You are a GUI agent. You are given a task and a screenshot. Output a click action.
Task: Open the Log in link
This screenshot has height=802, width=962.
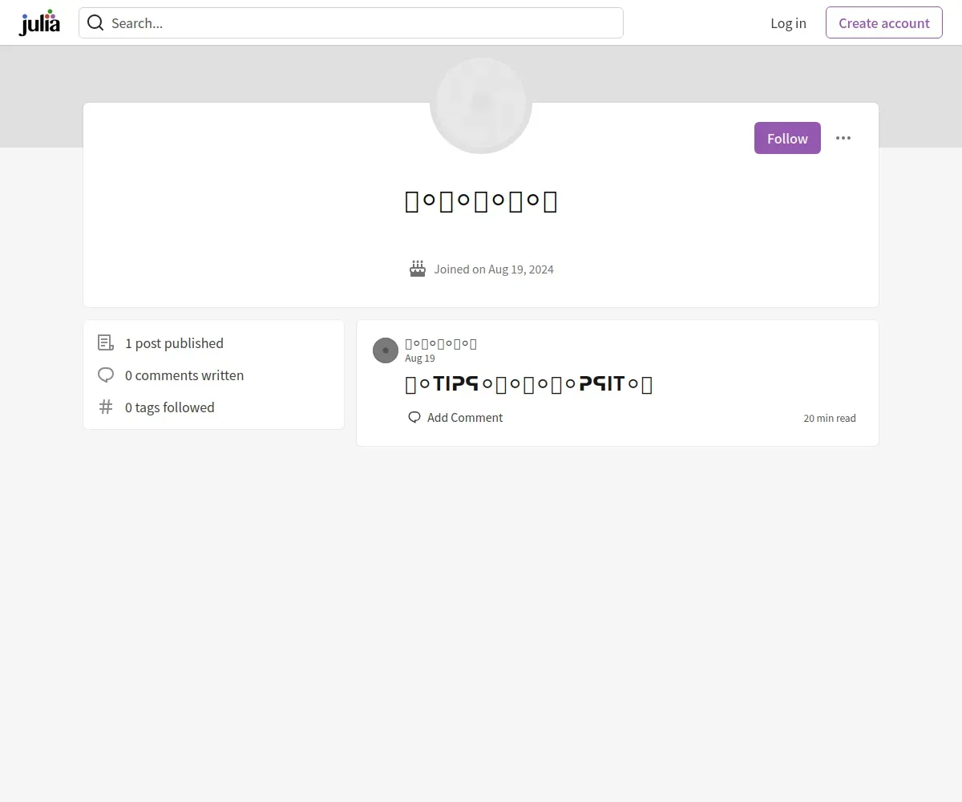click(788, 22)
